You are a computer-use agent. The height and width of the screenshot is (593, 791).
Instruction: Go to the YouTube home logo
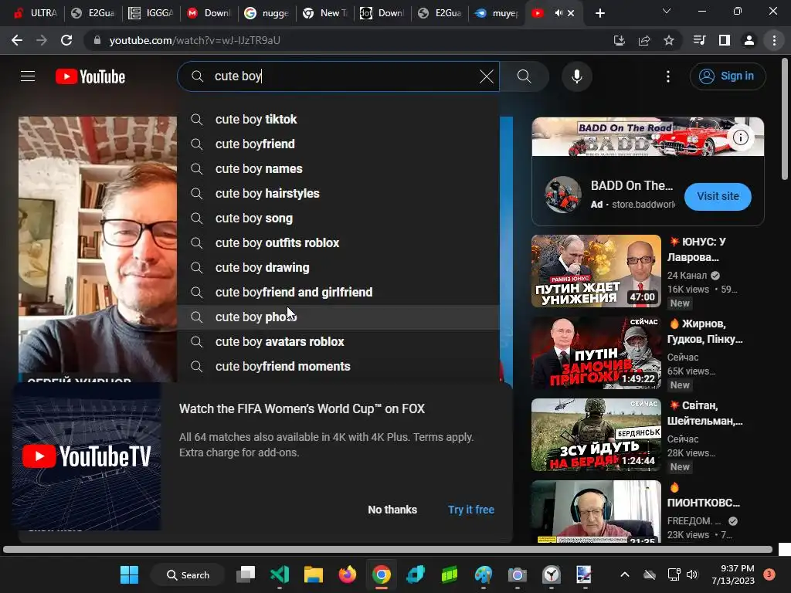tap(90, 76)
